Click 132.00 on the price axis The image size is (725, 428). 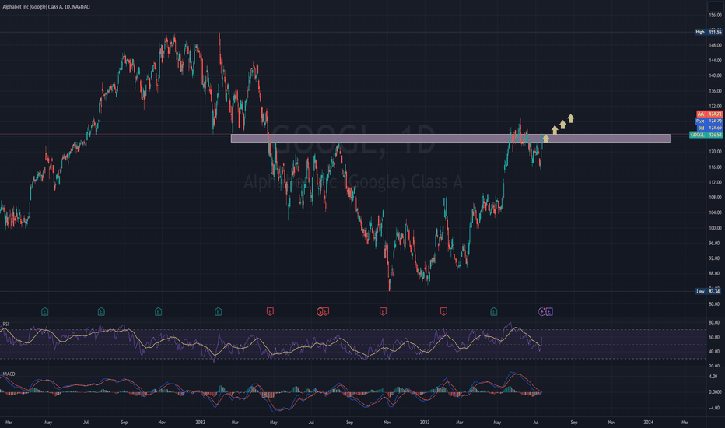(715, 106)
